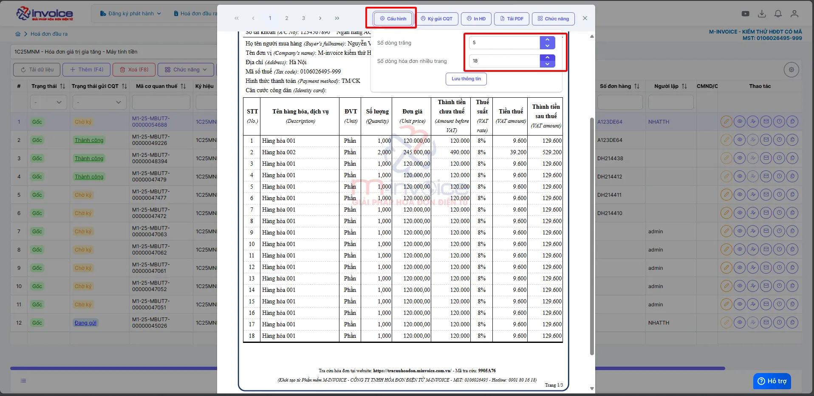Go to previous preview page
Screen dimensions: 814x396
253,18
